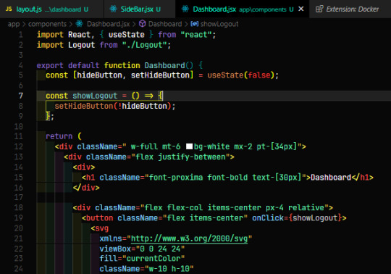Screen dimensions: 391x274
Task: Open the SideBar.jsx tab
Action: (x=140, y=9)
